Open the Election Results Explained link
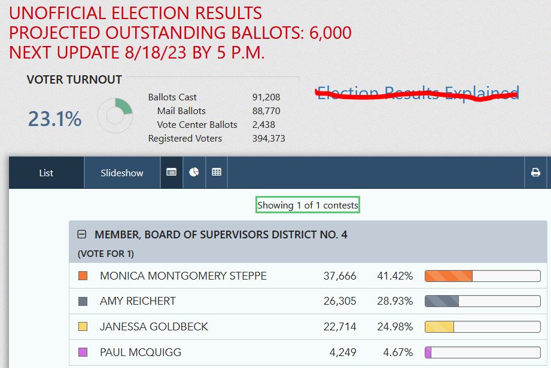 click(418, 93)
